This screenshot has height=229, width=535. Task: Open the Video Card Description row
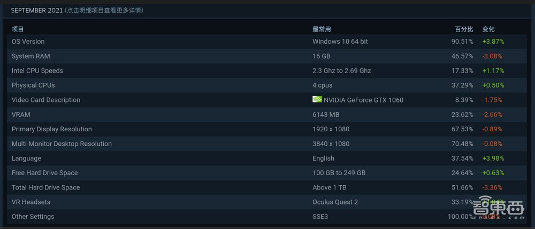click(x=46, y=100)
